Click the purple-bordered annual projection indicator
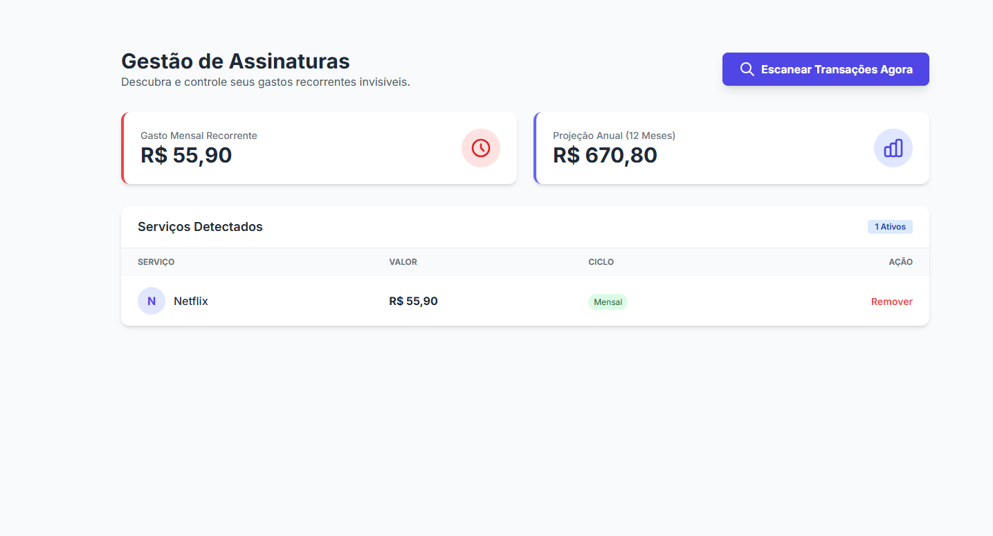This screenshot has height=536, width=993. 731,147
